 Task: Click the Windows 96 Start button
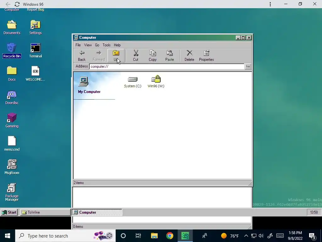pyautogui.click(x=9, y=212)
